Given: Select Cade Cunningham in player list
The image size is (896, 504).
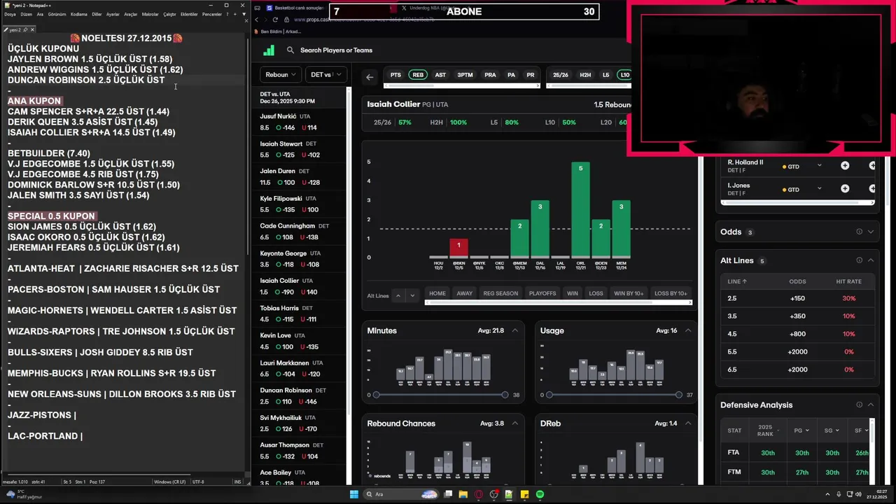Looking at the screenshot, I should click(301, 232).
